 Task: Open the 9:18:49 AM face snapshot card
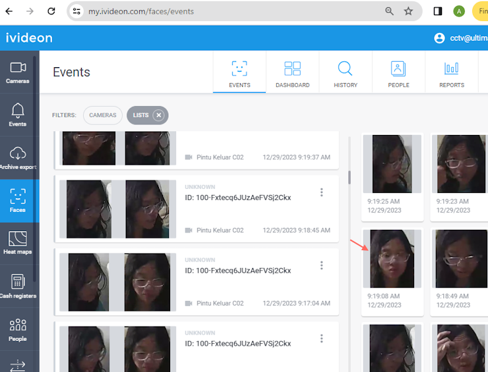pos(460,272)
